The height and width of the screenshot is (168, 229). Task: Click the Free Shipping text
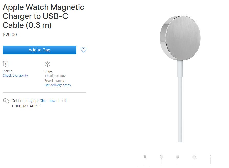[54, 81]
